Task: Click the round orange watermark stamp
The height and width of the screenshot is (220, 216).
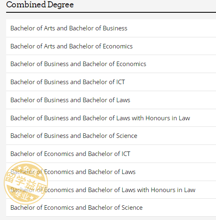Action: point(26,183)
